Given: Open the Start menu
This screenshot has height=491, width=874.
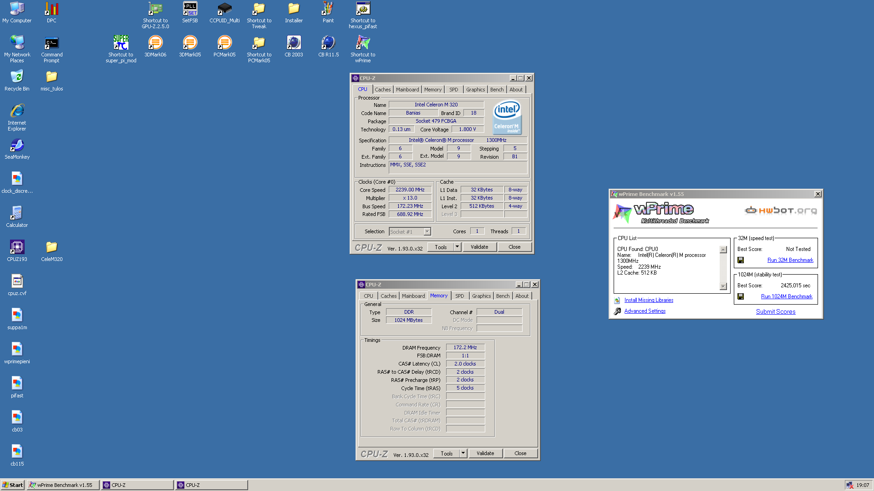Looking at the screenshot, I should coord(12,485).
